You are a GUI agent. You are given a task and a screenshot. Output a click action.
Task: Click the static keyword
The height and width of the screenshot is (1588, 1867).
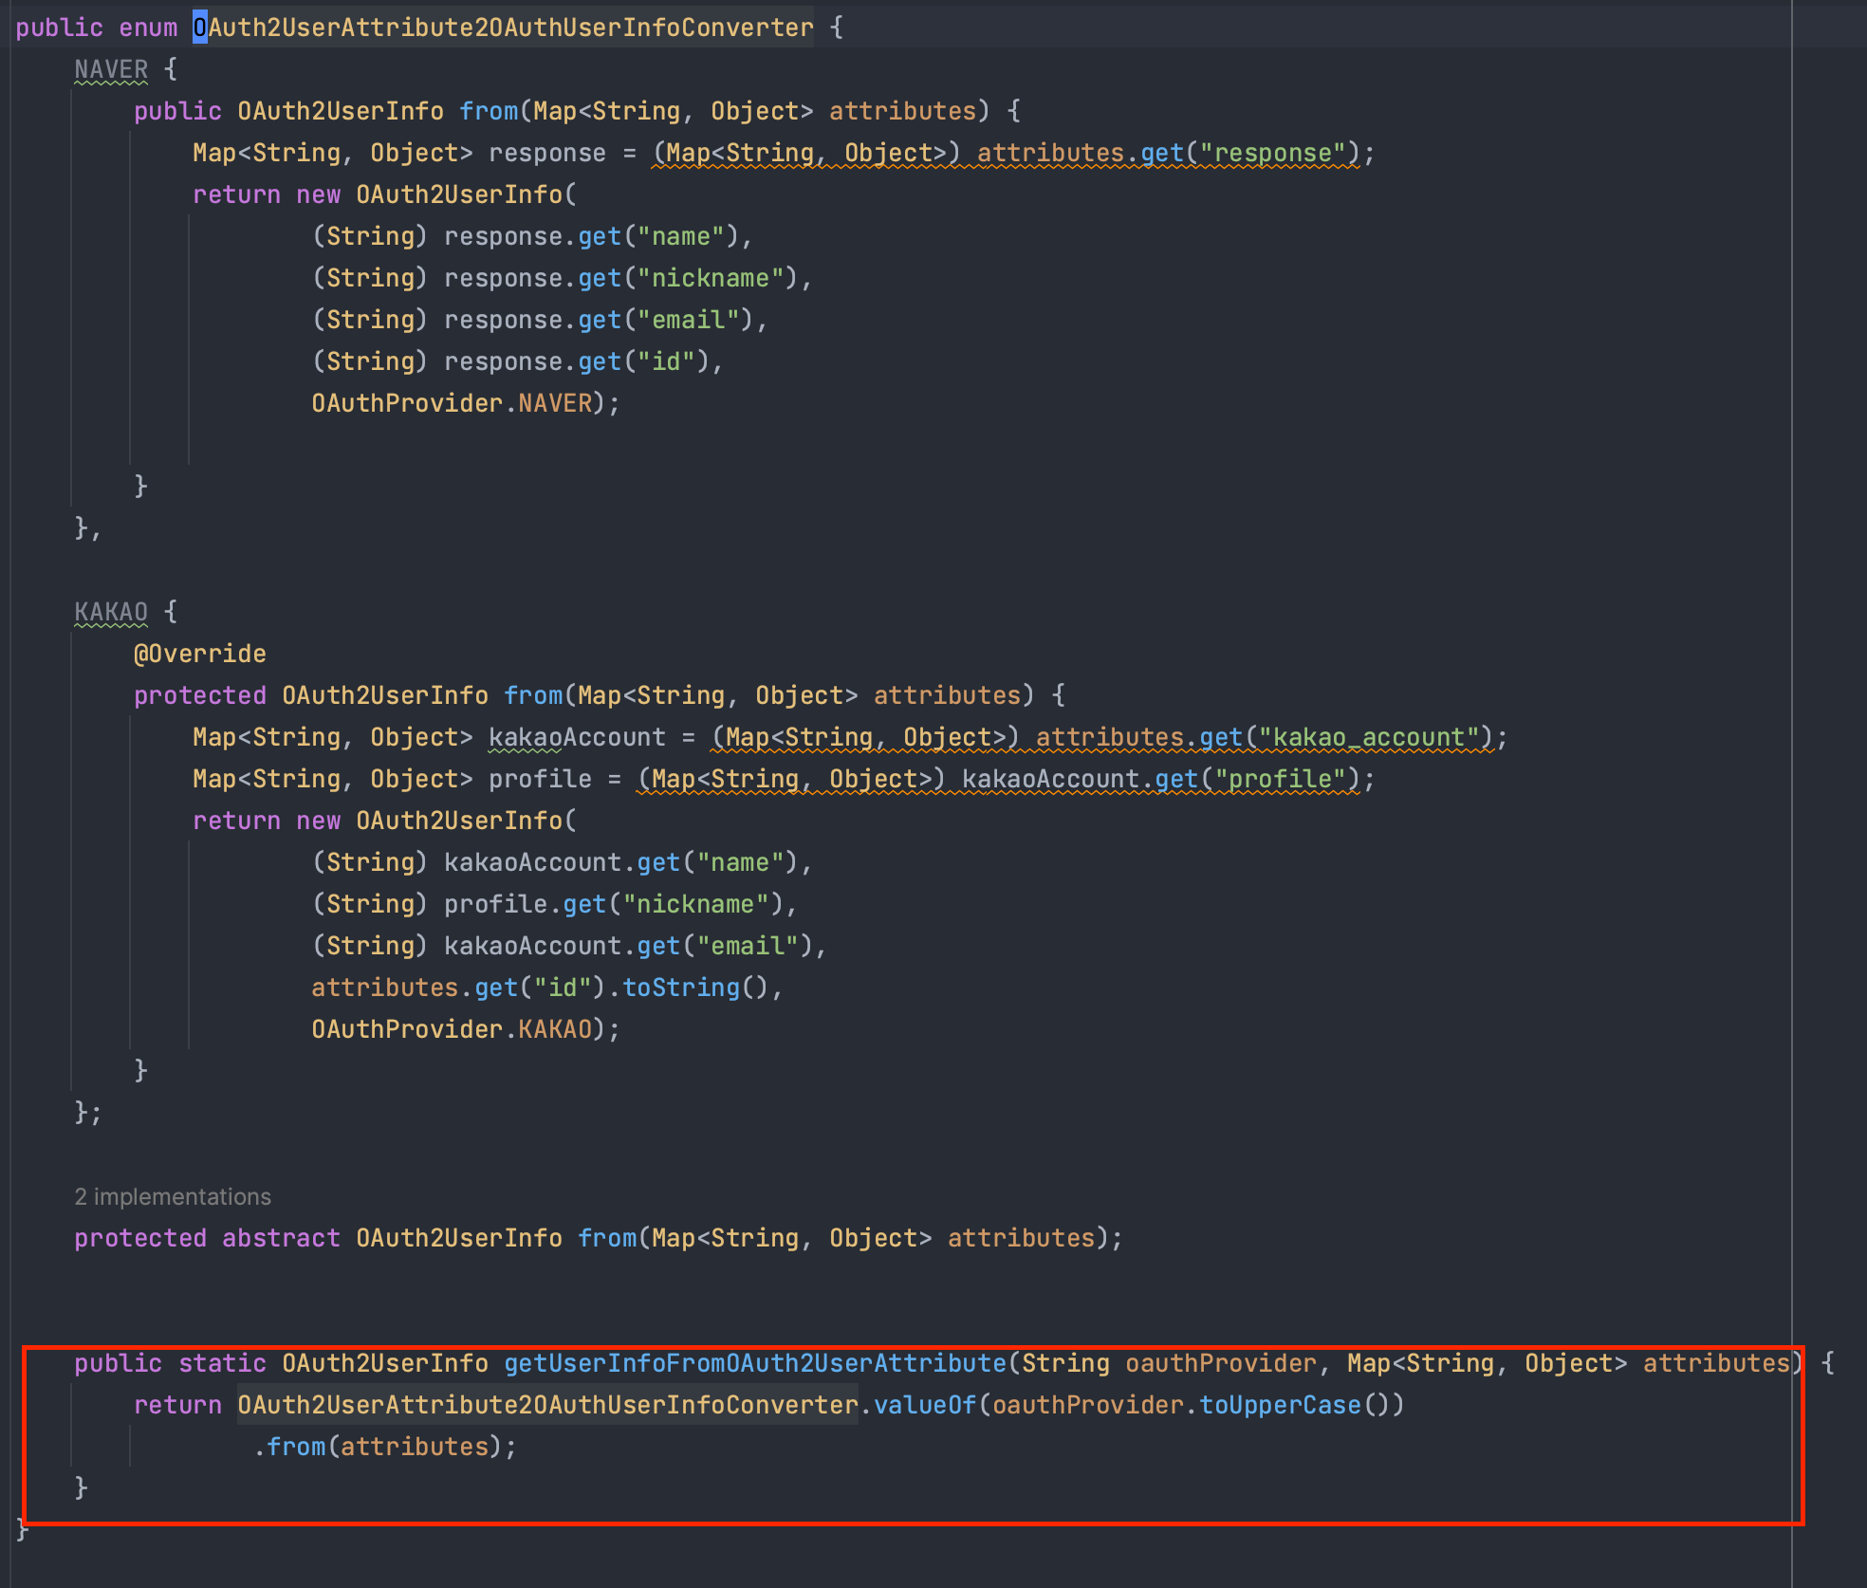222,1363
